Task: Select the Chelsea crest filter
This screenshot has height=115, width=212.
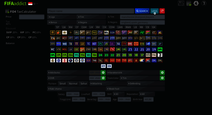Action: [x=59, y=61]
